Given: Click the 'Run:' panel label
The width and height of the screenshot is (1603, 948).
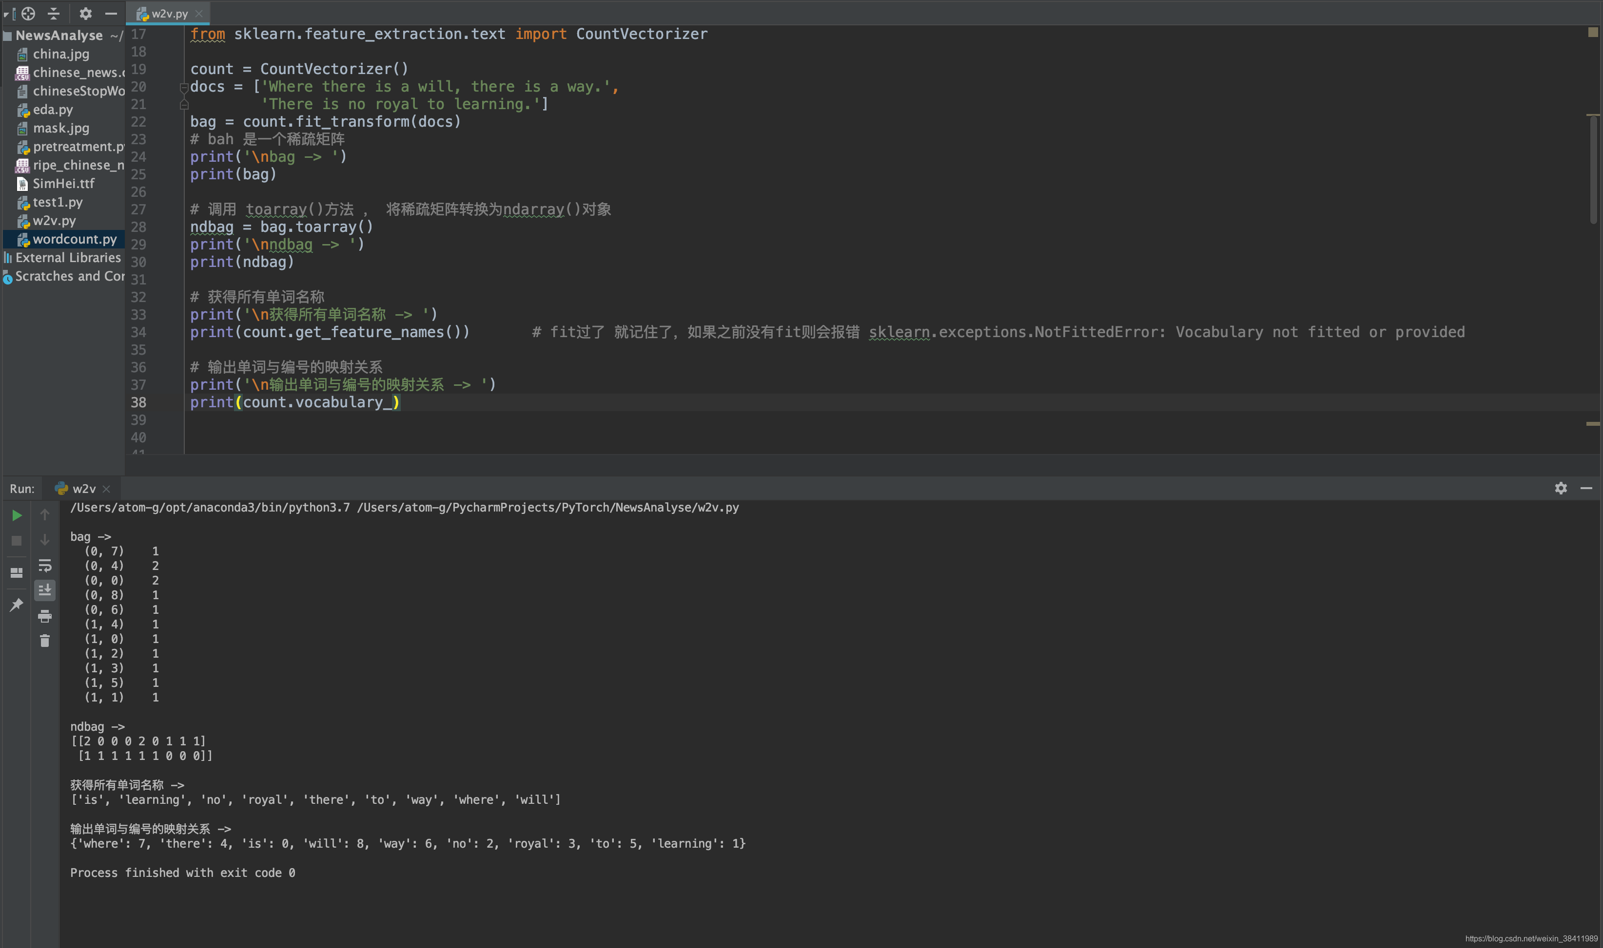Looking at the screenshot, I should pos(22,489).
